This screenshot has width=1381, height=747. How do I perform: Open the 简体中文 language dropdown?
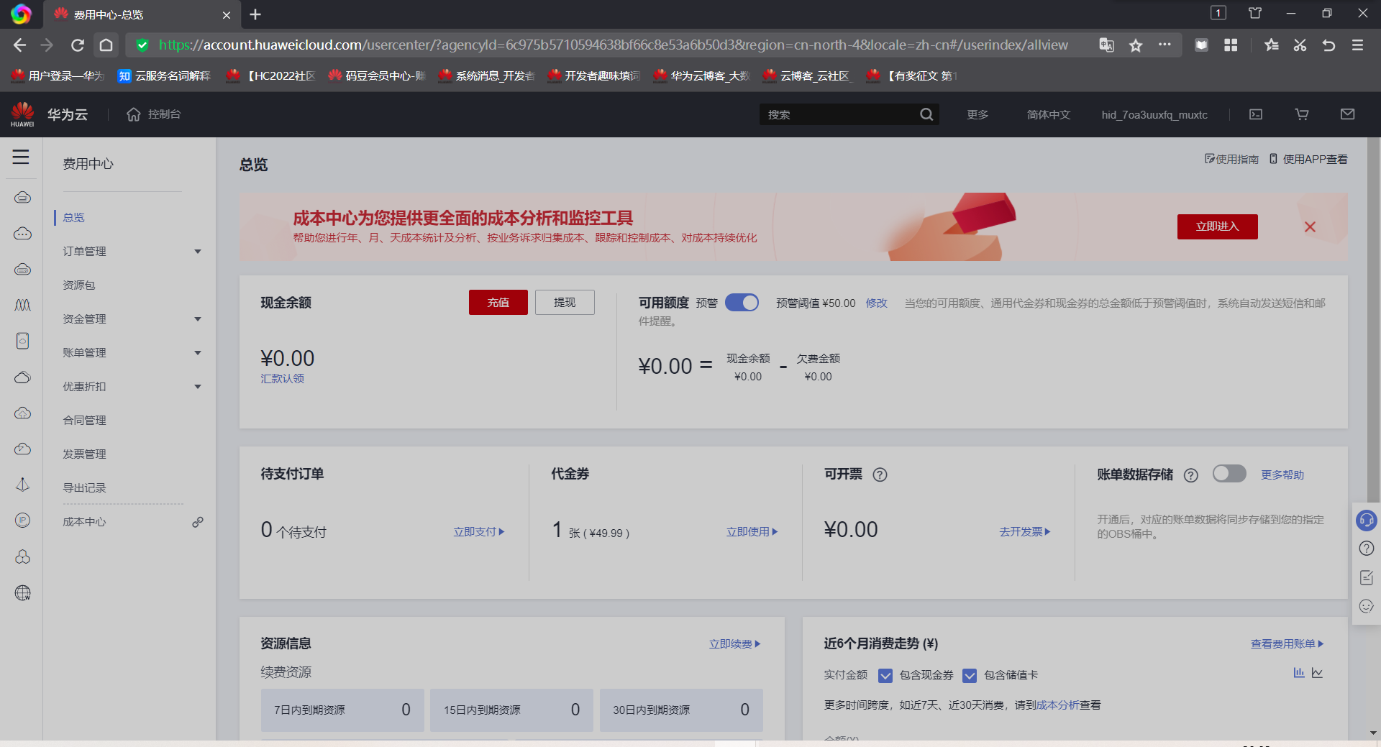tap(1049, 115)
